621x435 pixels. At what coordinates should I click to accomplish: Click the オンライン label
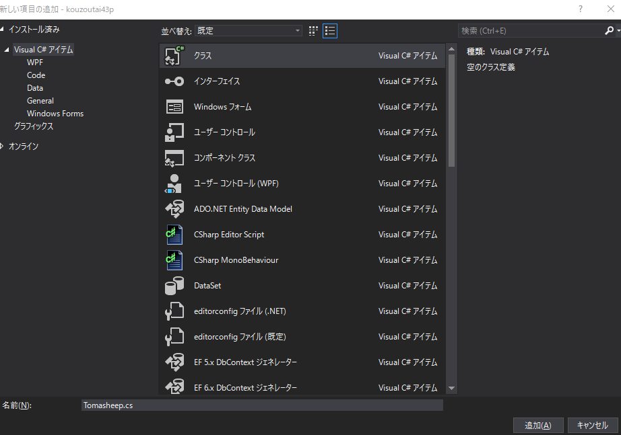[24, 147]
